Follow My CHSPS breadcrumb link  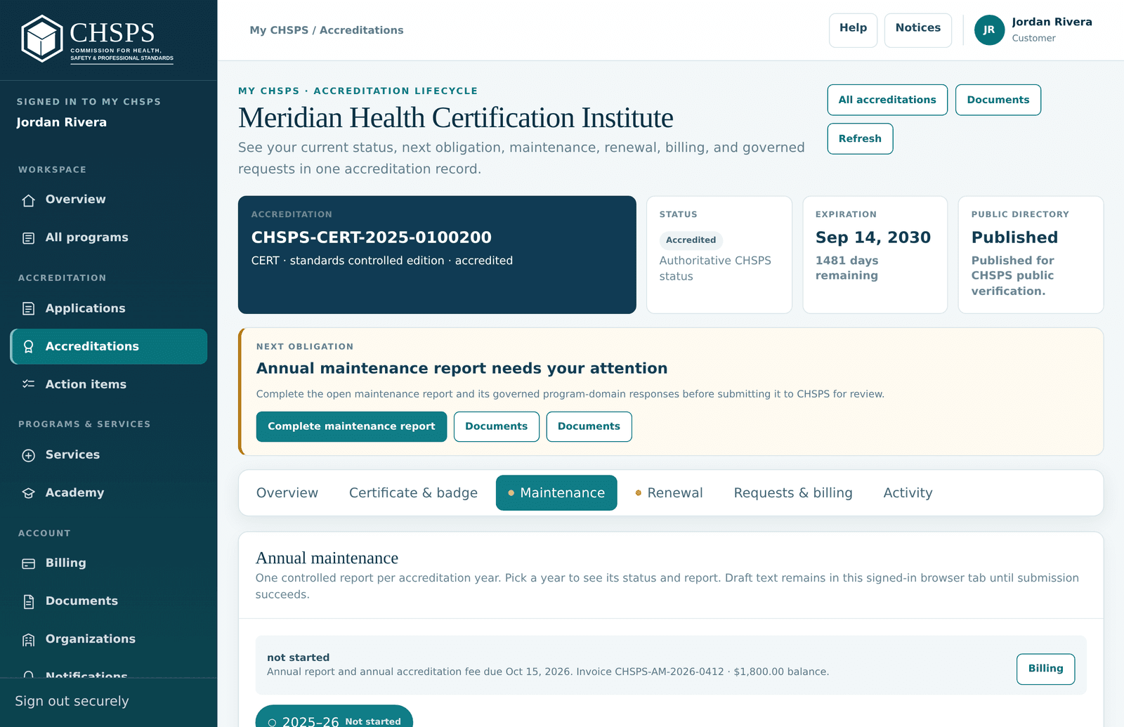point(279,30)
